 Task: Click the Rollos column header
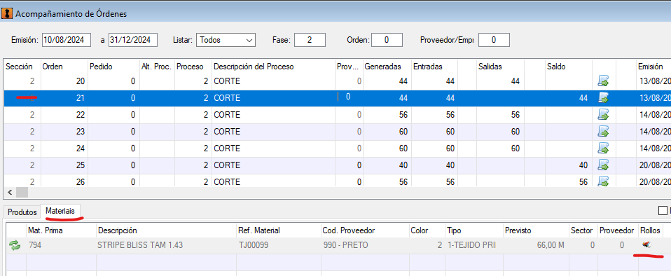649,230
